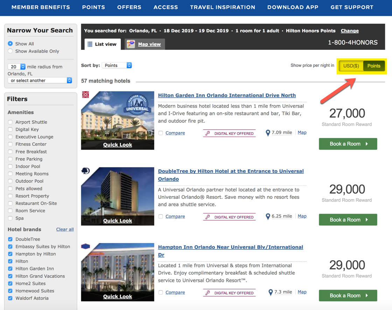Open Map link beside 6.25 mile
The height and width of the screenshot is (310, 392).
click(x=302, y=216)
